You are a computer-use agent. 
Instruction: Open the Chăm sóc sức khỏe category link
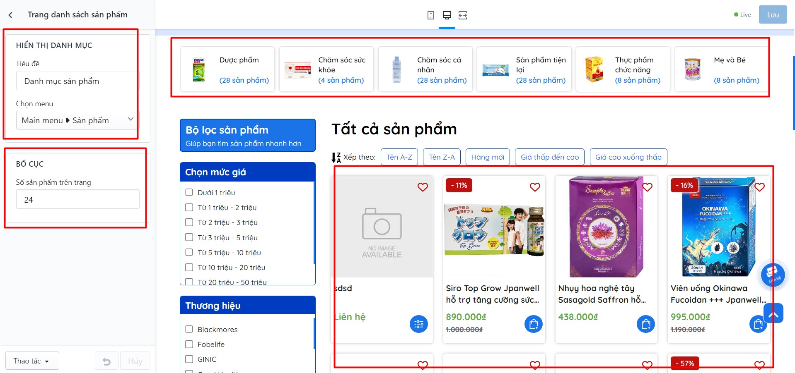coord(342,65)
